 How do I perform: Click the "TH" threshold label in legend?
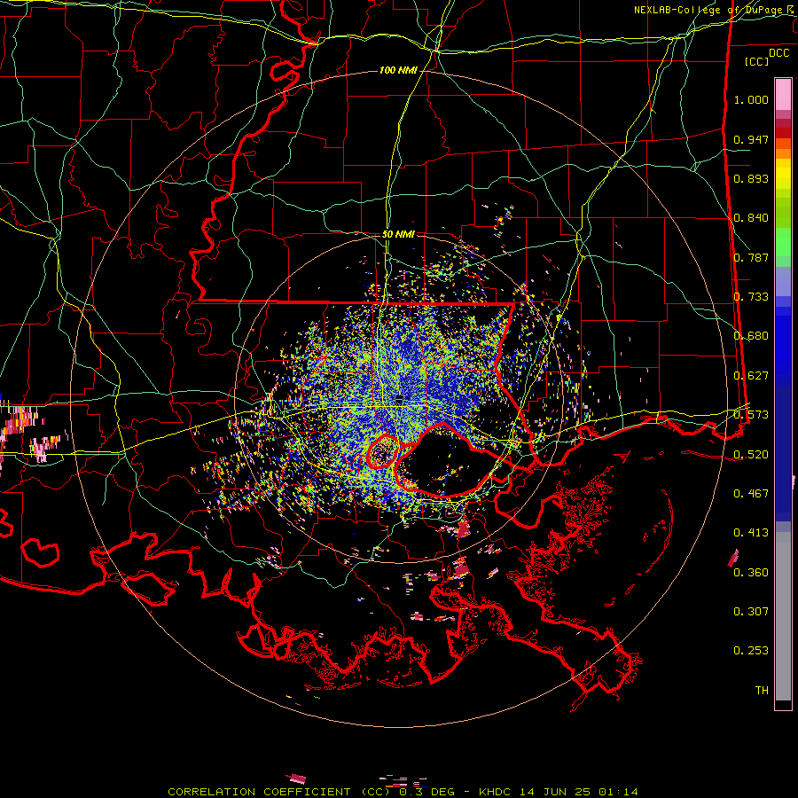[x=762, y=691]
